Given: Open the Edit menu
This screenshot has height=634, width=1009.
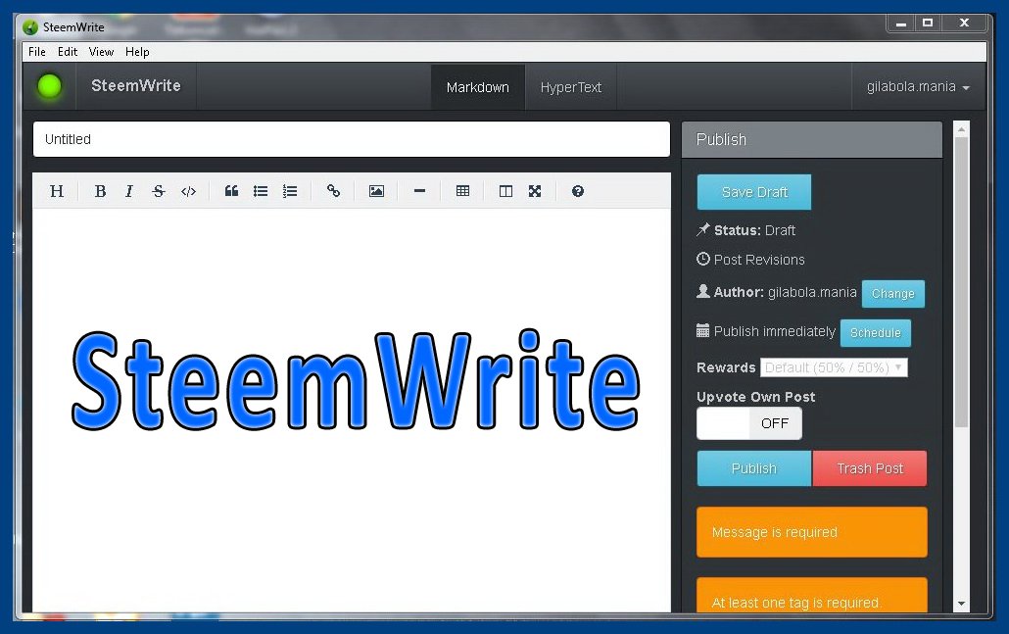Looking at the screenshot, I should click(67, 52).
